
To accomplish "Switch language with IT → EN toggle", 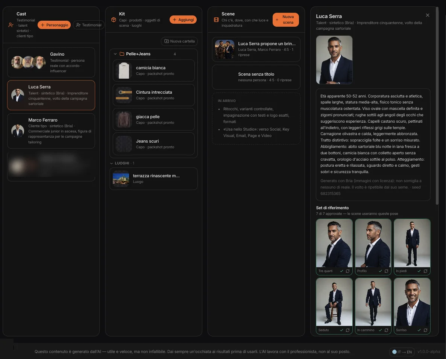I will click(x=402, y=352).
